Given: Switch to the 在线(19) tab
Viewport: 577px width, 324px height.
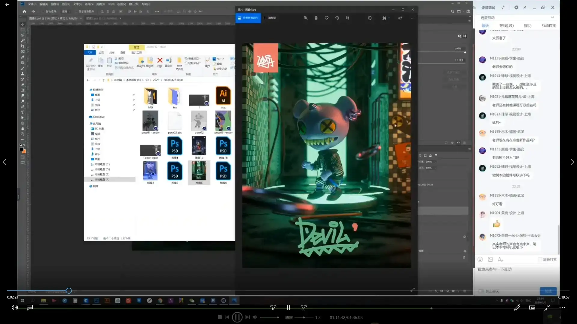Looking at the screenshot, I should (506, 26).
